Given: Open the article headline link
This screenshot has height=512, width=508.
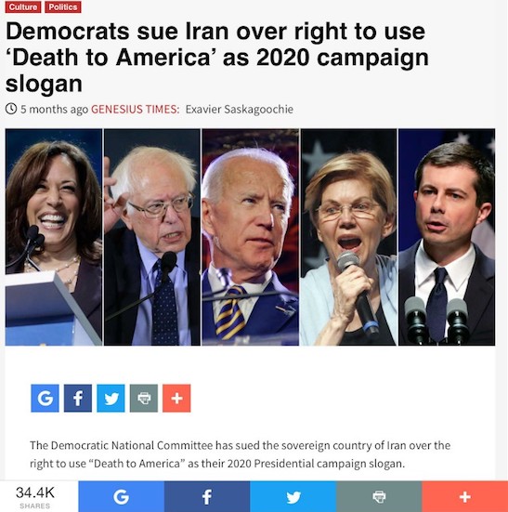Looking at the screenshot, I should click(217, 57).
